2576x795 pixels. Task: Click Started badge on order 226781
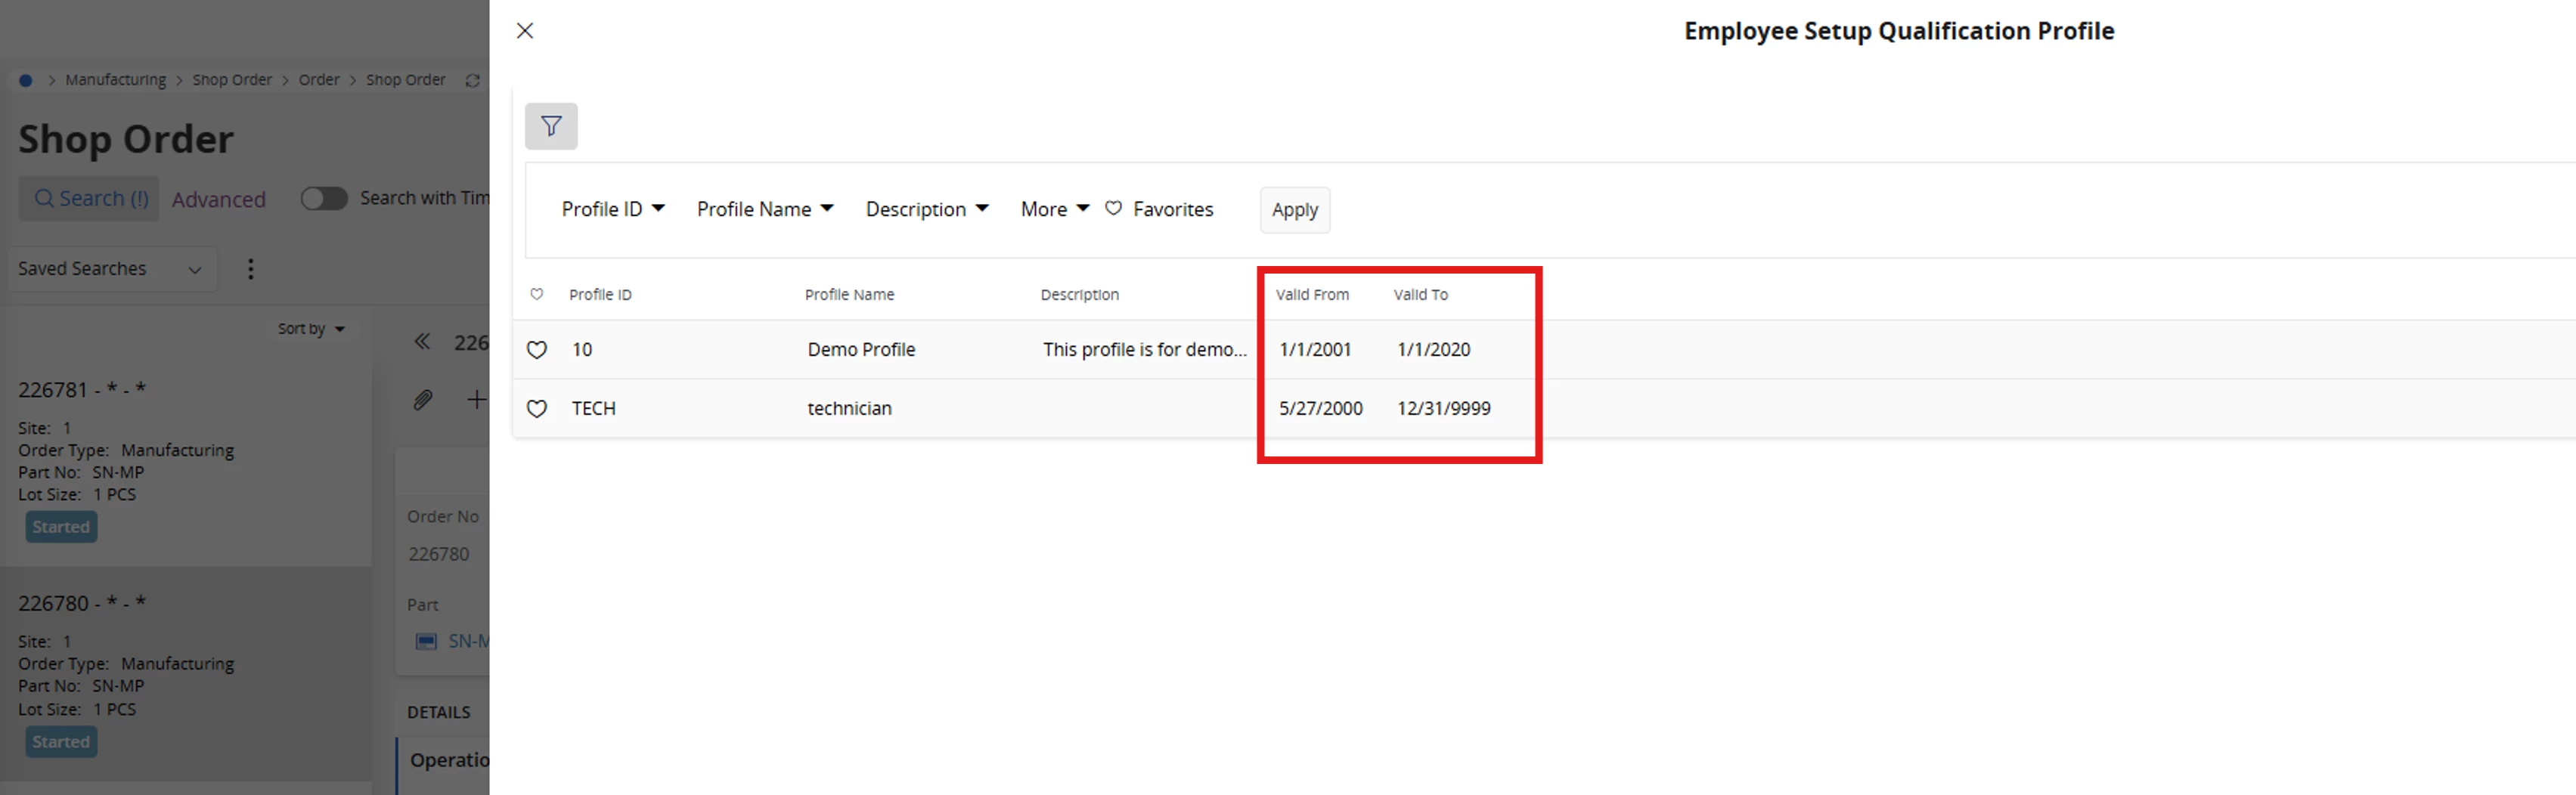(x=61, y=527)
